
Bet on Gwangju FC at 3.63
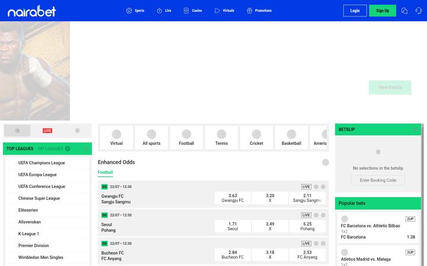tap(232, 198)
